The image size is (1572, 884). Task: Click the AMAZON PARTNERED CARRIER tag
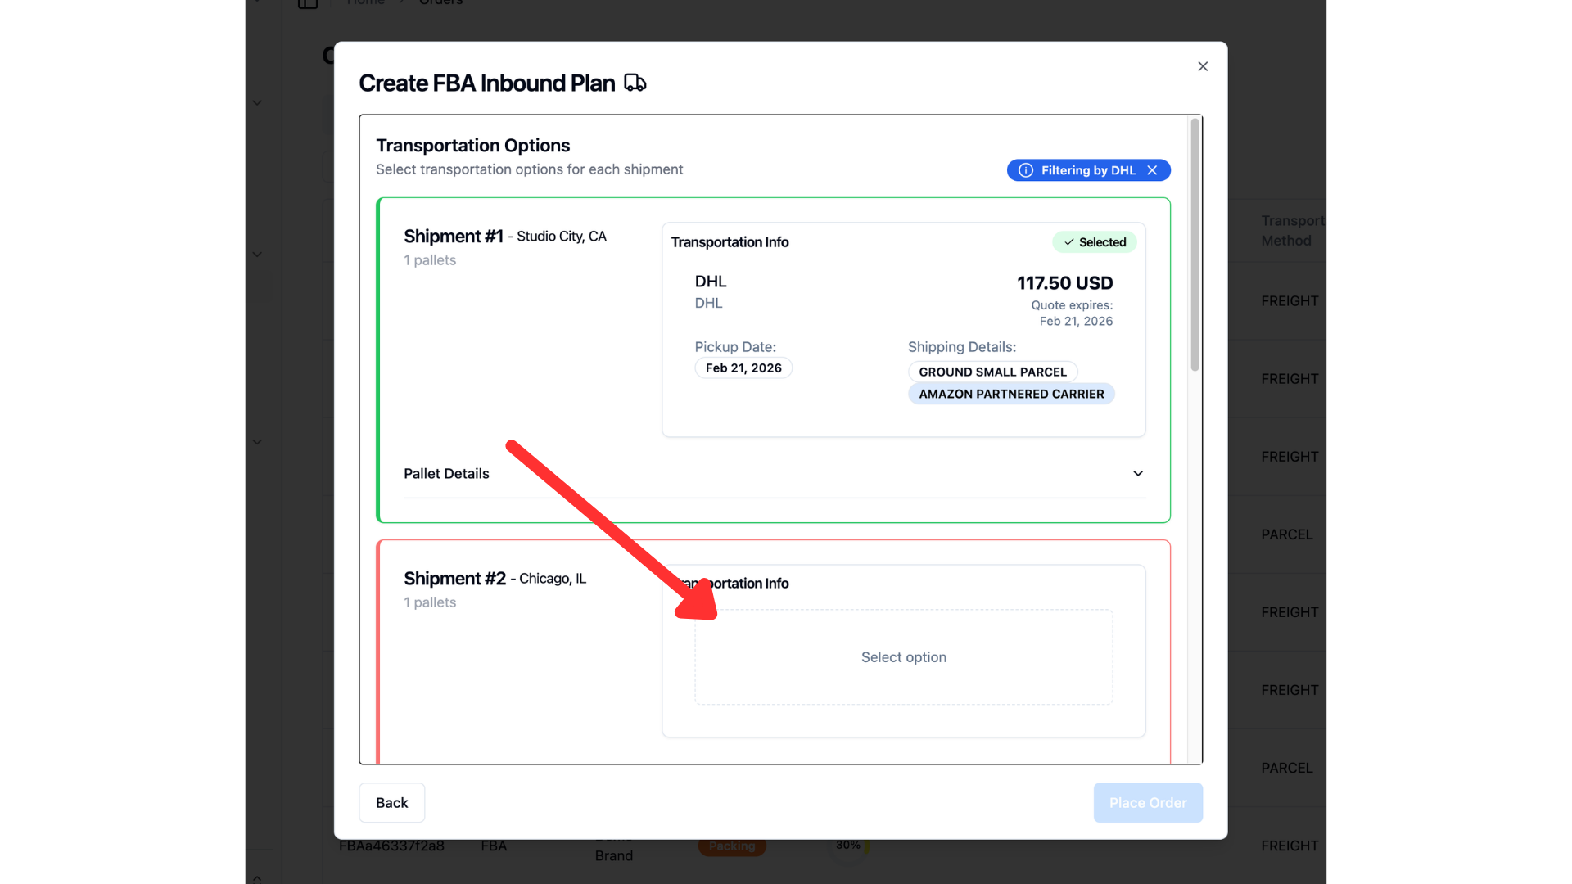[1011, 394]
